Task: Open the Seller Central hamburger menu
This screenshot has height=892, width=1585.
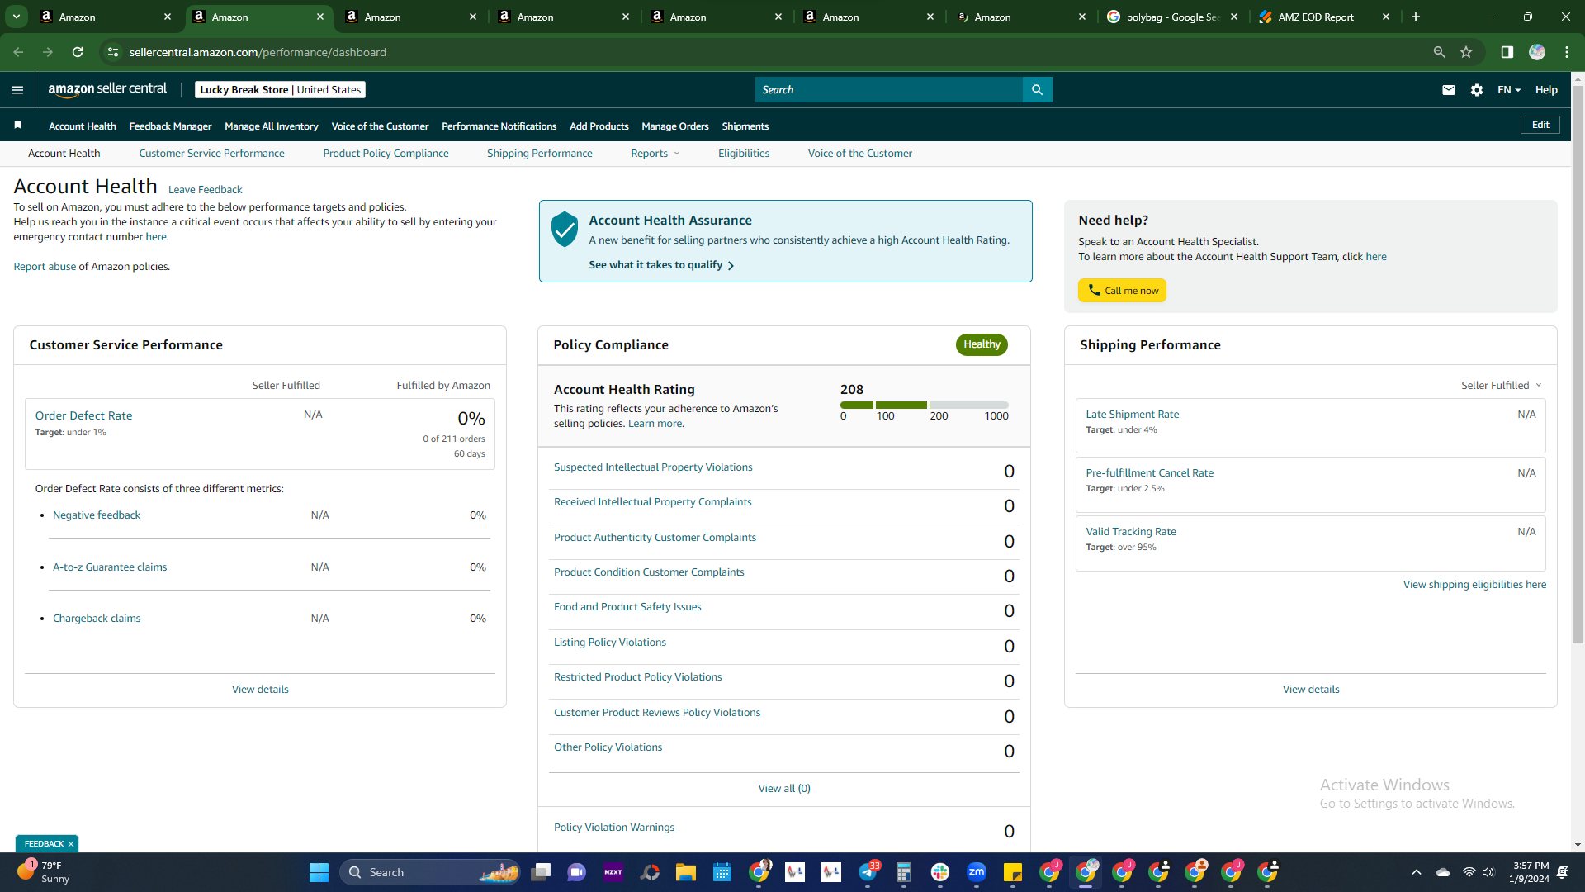Action: (17, 90)
